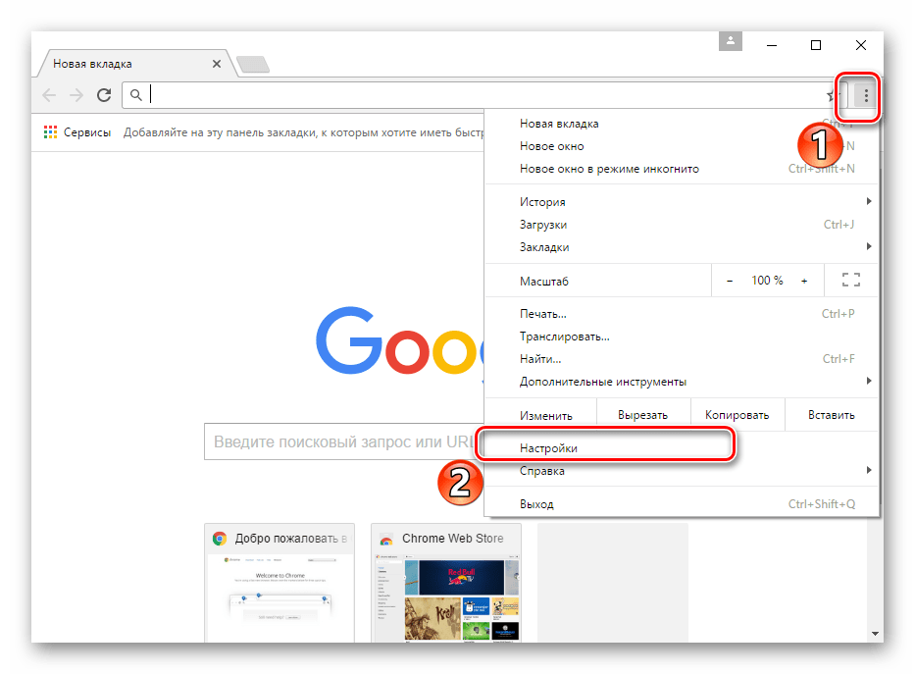The width and height of the screenshot is (915, 674).
Task: Click the user profile icon in title bar
Action: click(x=730, y=42)
